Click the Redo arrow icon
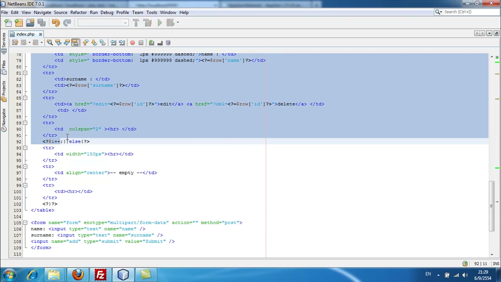 (x=67, y=23)
